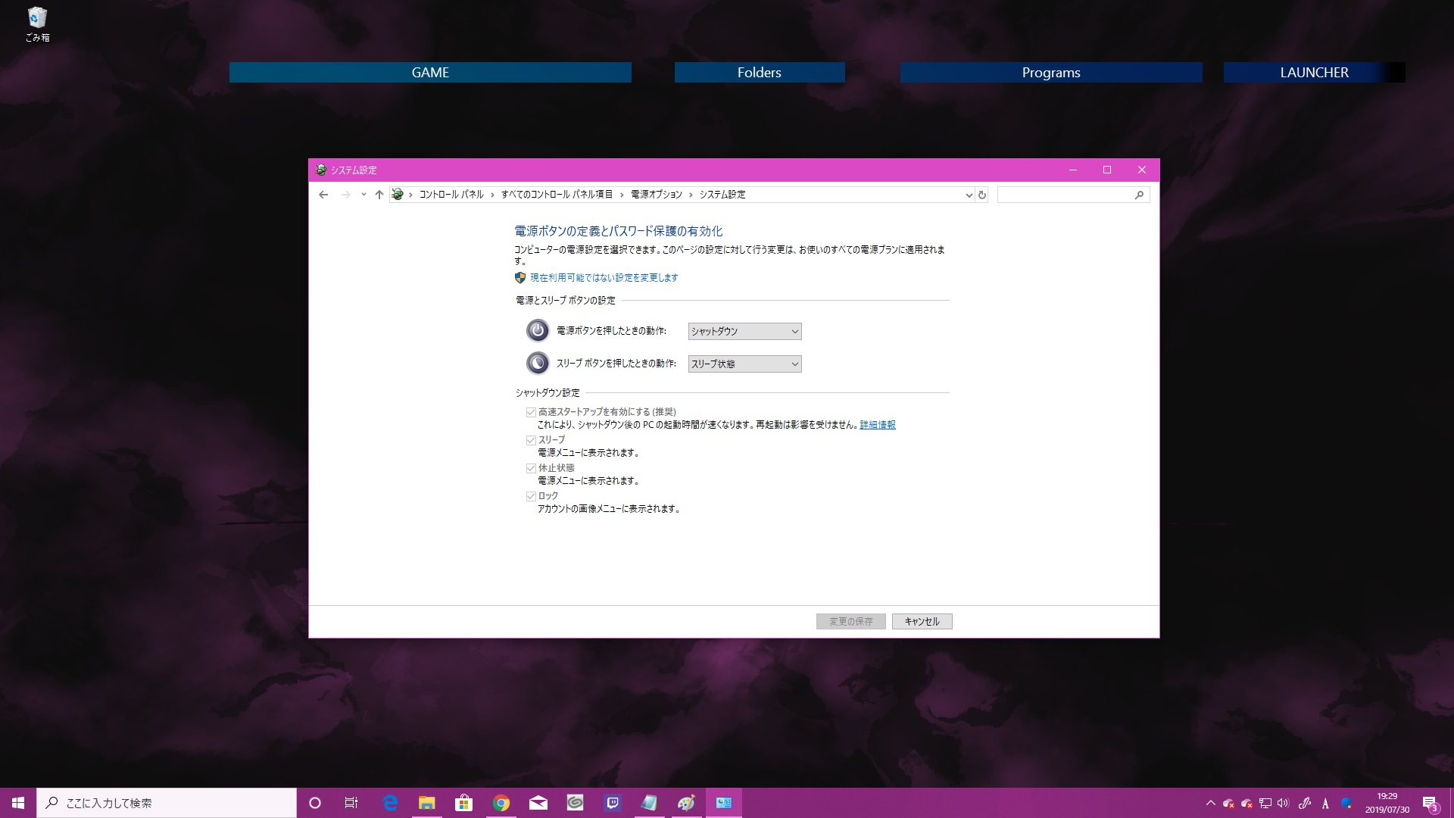Click the 現在利用可能ではない設定を変更します link
Image resolution: width=1454 pixels, height=818 pixels.
(604, 278)
